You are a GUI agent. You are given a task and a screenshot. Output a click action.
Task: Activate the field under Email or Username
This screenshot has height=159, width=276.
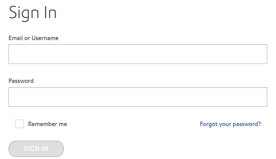(x=138, y=54)
